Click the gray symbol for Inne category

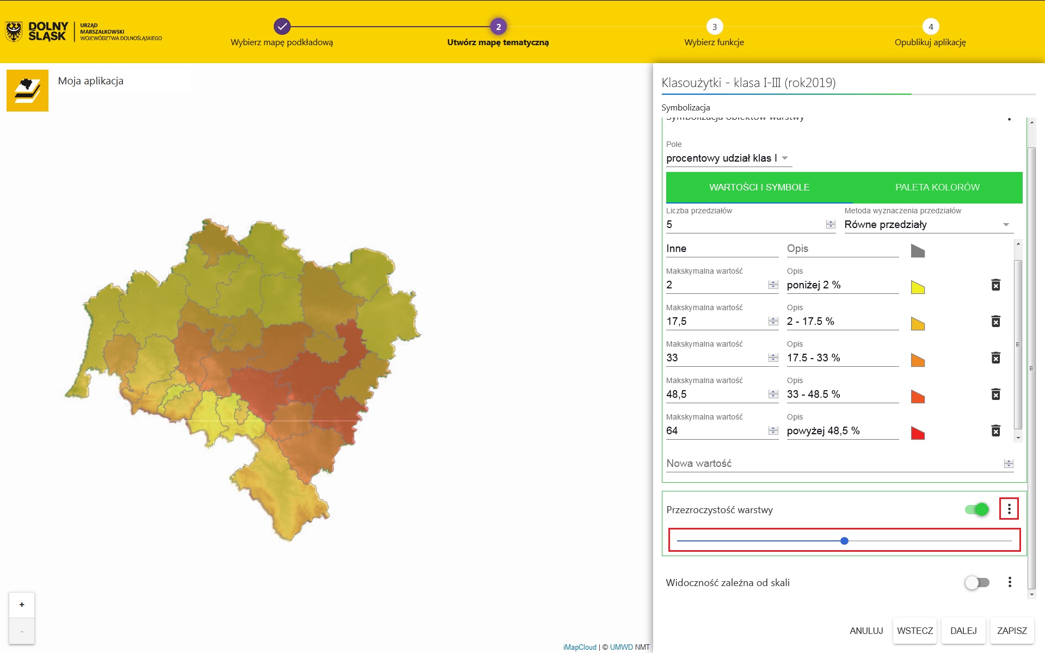[x=918, y=251]
